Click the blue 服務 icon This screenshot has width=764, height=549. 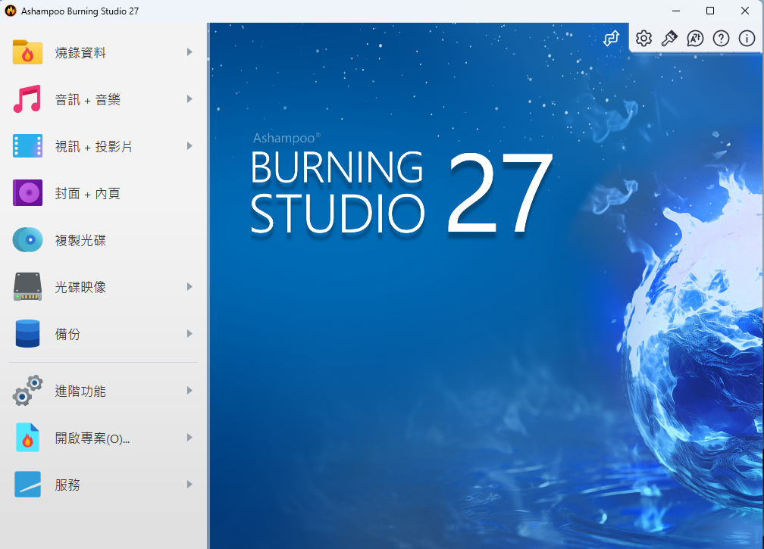pyautogui.click(x=27, y=485)
